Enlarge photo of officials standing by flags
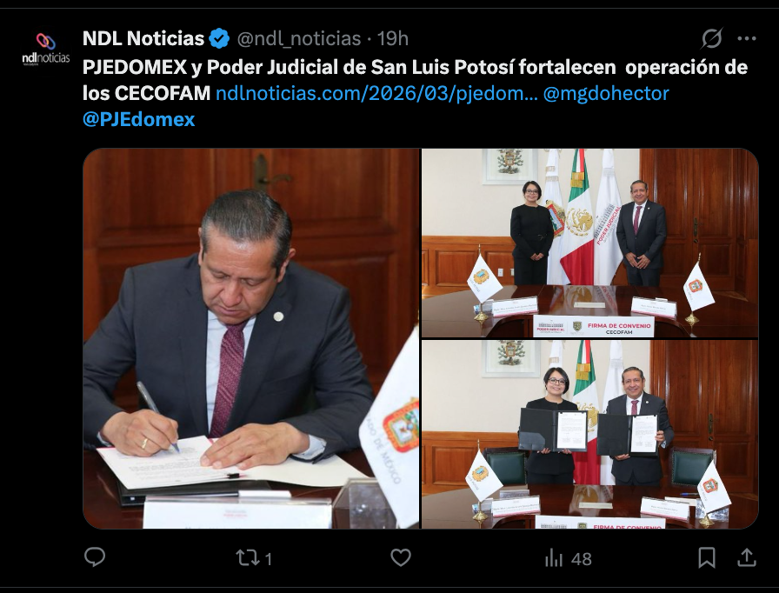 589,243
